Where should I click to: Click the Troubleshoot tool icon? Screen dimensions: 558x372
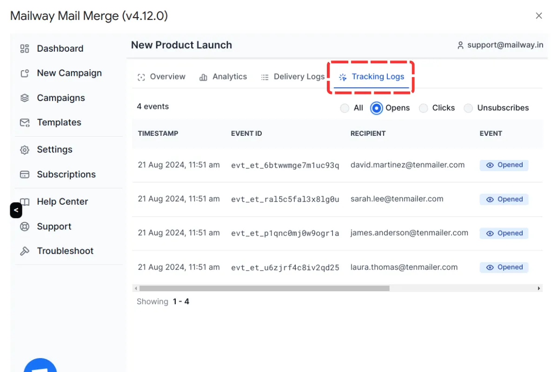(25, 251)
